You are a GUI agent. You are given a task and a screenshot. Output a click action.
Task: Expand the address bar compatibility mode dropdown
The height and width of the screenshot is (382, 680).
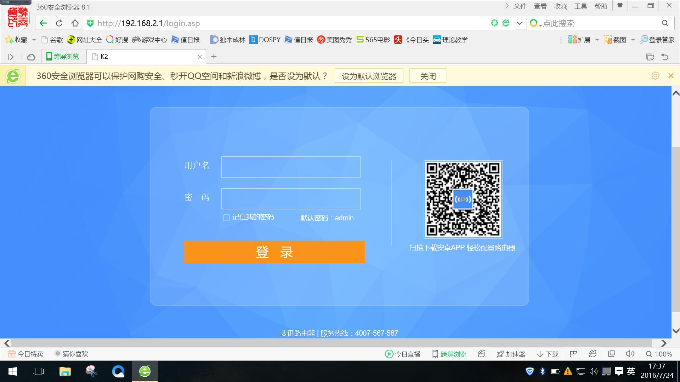click(x=519, y=23)
